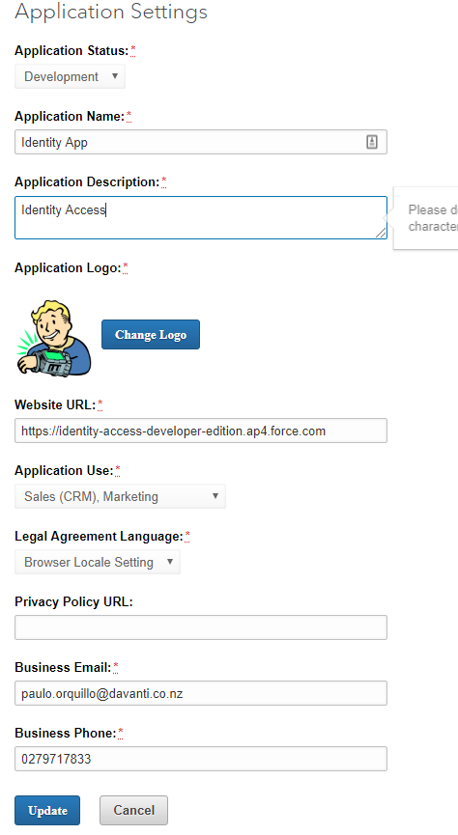Click the arrow beside Browser Locale Setting
The image size is (458, 835).
(170, 561)
